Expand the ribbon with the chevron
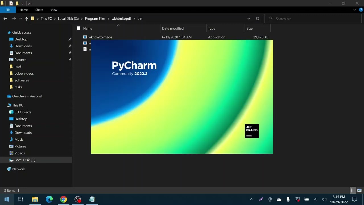The width and height of the screenshot is (364, 205). coord(355,10)
